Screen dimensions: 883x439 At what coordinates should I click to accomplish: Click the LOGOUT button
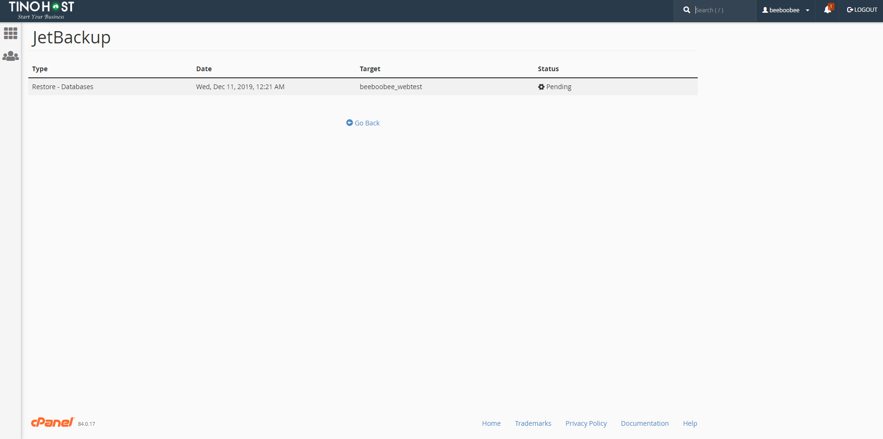862,10
